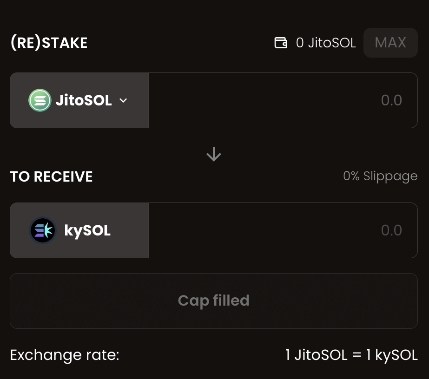Click the wallet balance icon
This screenshot has width=429, height=379.
pos(281,43)
